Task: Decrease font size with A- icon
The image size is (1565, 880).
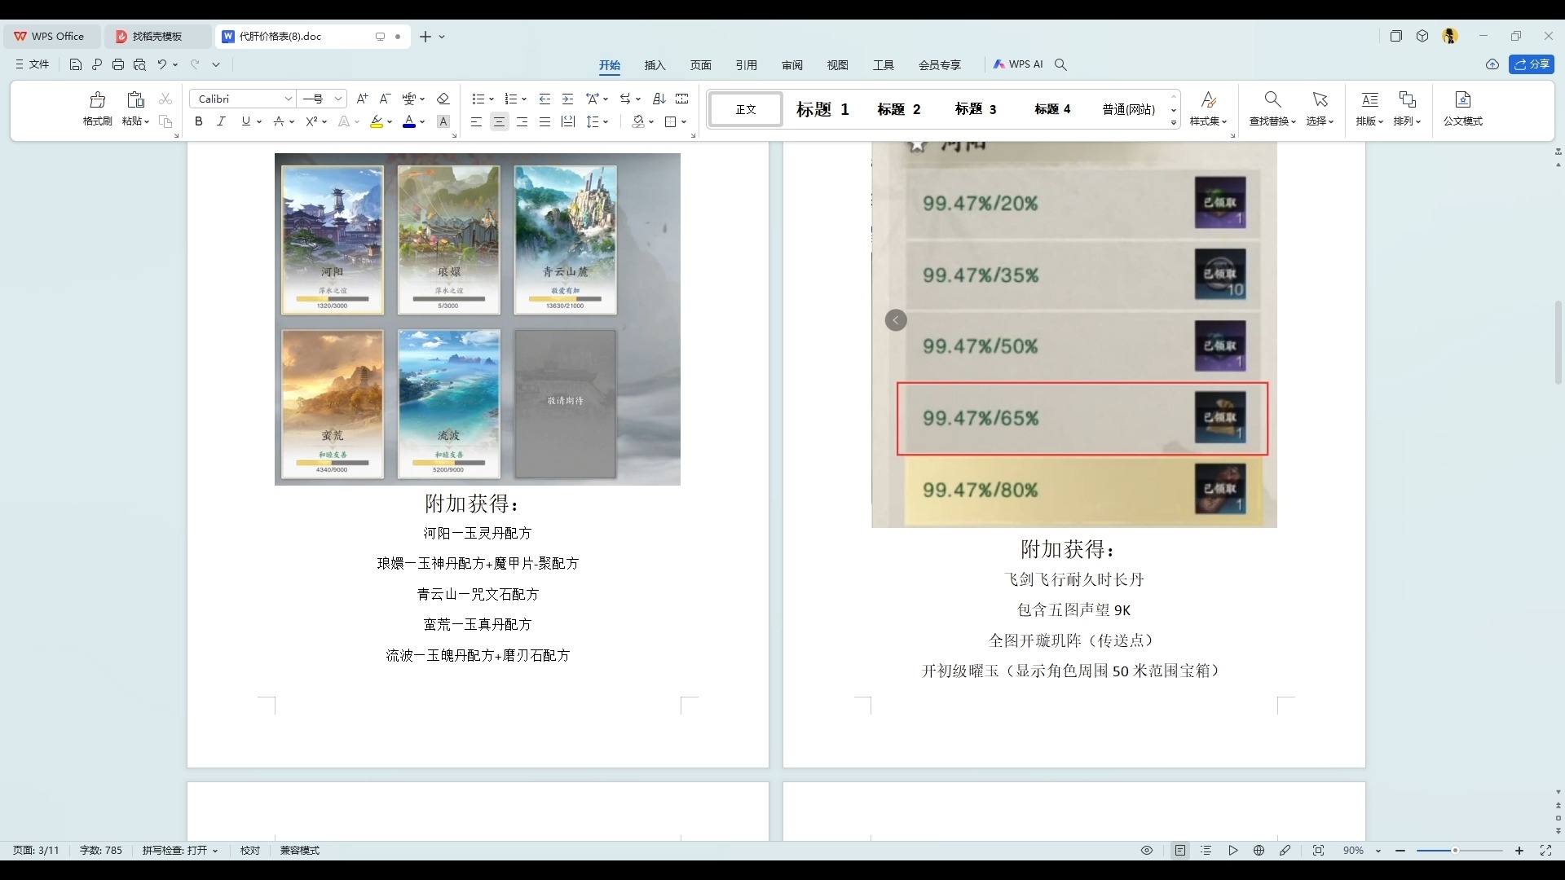Action: [x=386, y=99]
